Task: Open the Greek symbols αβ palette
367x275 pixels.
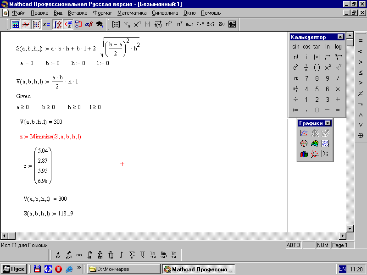Action: [89, 24]
